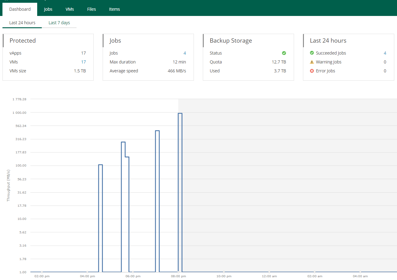Viewport: 397px width, 280px height.
Task: Switch to the Jobs tab
Action: tap(48, 9)
